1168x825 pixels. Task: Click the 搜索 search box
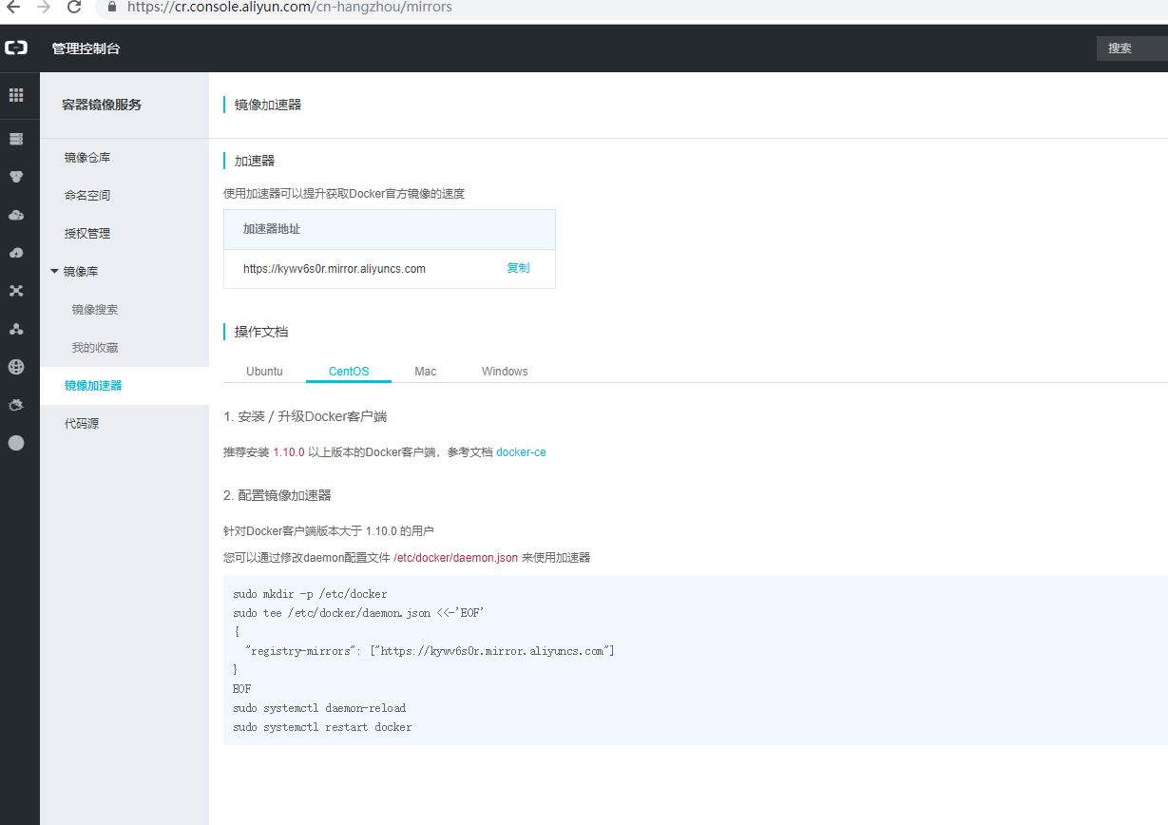pos(1132,48)
